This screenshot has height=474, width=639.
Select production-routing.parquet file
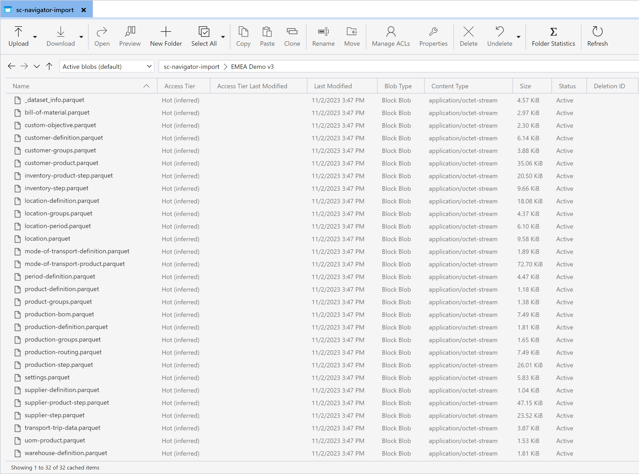(x=63, y=352)
